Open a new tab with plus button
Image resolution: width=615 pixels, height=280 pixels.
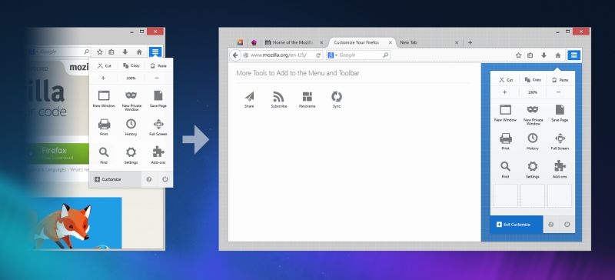point(470,42)
